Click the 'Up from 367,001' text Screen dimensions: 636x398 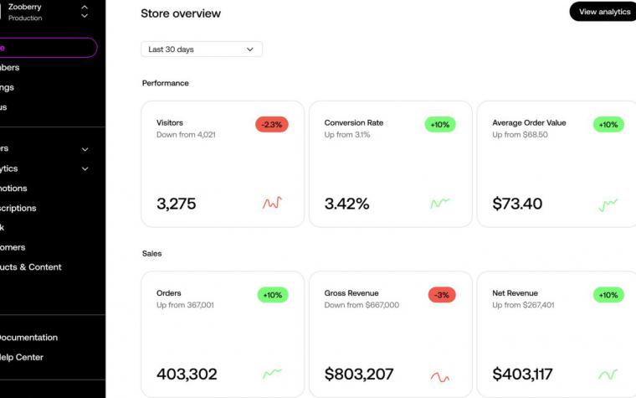pyautogui.click(x=185, y=305)
